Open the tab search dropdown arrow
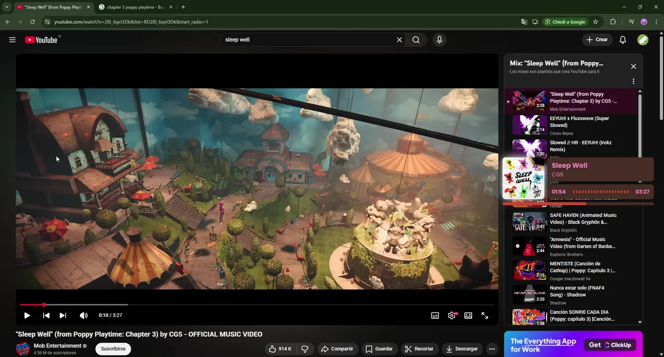Screen dimensions: 664x357 (6, 7)
